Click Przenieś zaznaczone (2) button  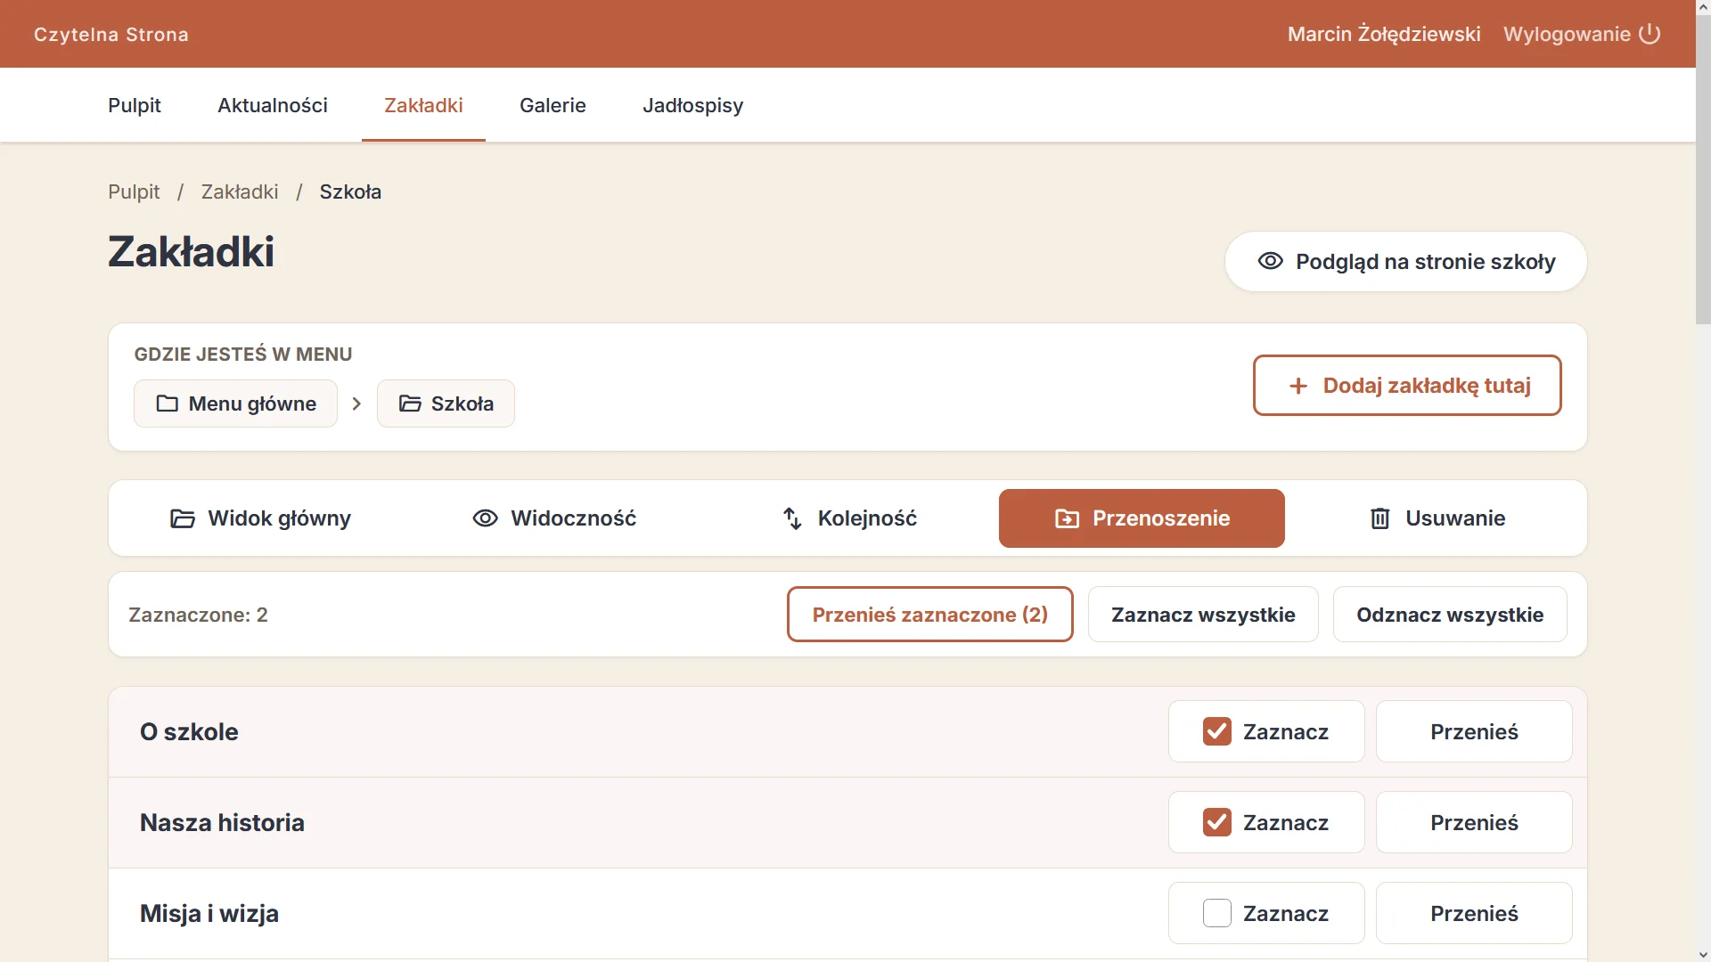point(930,615)
